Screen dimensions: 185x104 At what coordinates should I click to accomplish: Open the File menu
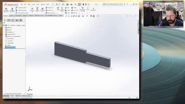click(x=22, y=4)
